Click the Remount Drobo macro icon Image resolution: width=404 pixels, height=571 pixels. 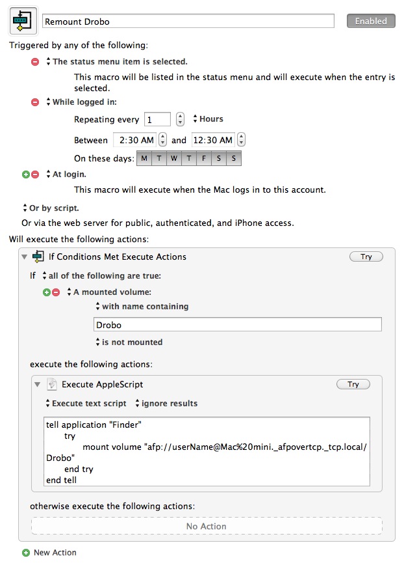[23, 21]
